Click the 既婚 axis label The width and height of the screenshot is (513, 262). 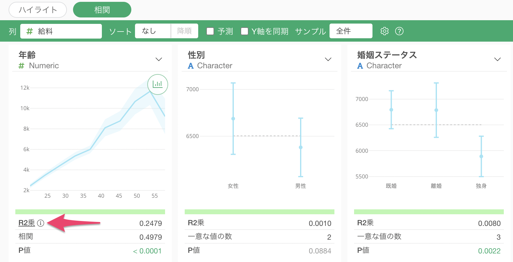pos(391,186)
